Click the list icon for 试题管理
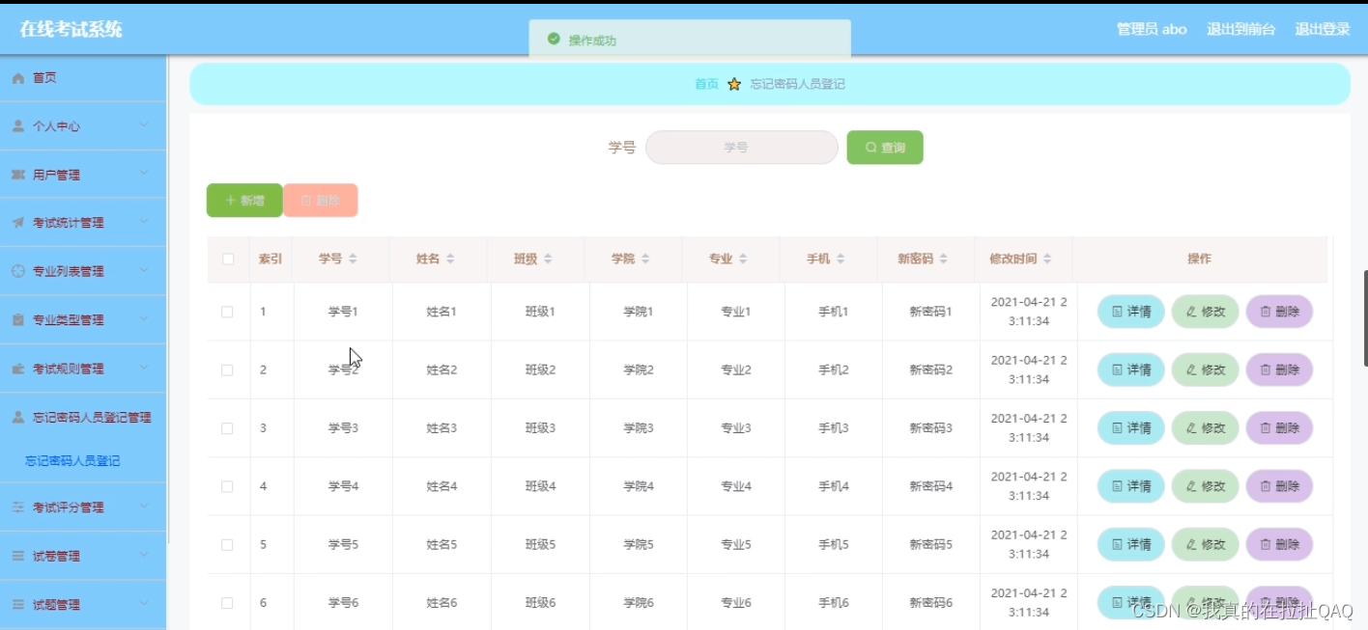1368x630 pixels. pyautogui.click(x=17, y=605)
